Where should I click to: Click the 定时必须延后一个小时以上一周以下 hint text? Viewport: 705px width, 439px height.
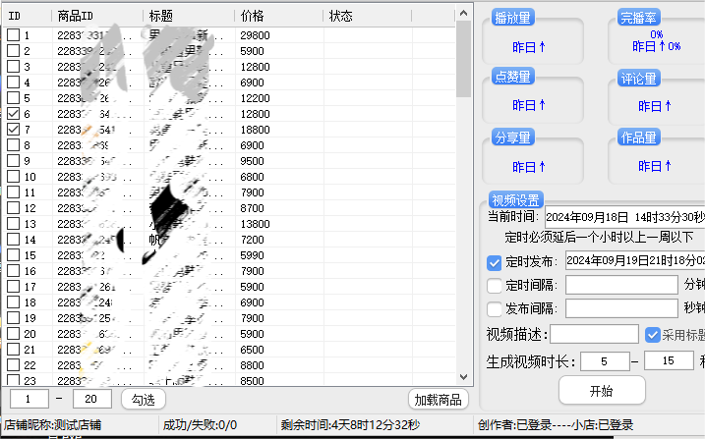click(x=599, y=237)
